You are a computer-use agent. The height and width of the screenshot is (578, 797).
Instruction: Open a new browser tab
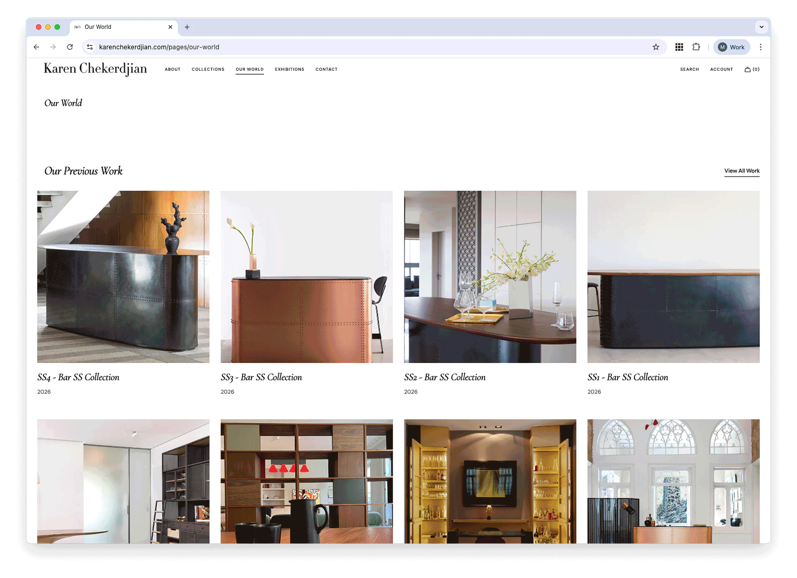click(187, 27)
